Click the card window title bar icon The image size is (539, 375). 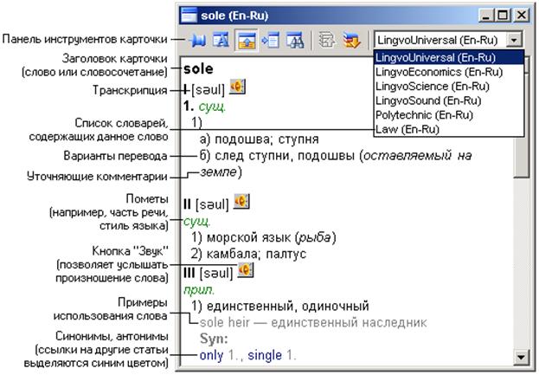189,16
